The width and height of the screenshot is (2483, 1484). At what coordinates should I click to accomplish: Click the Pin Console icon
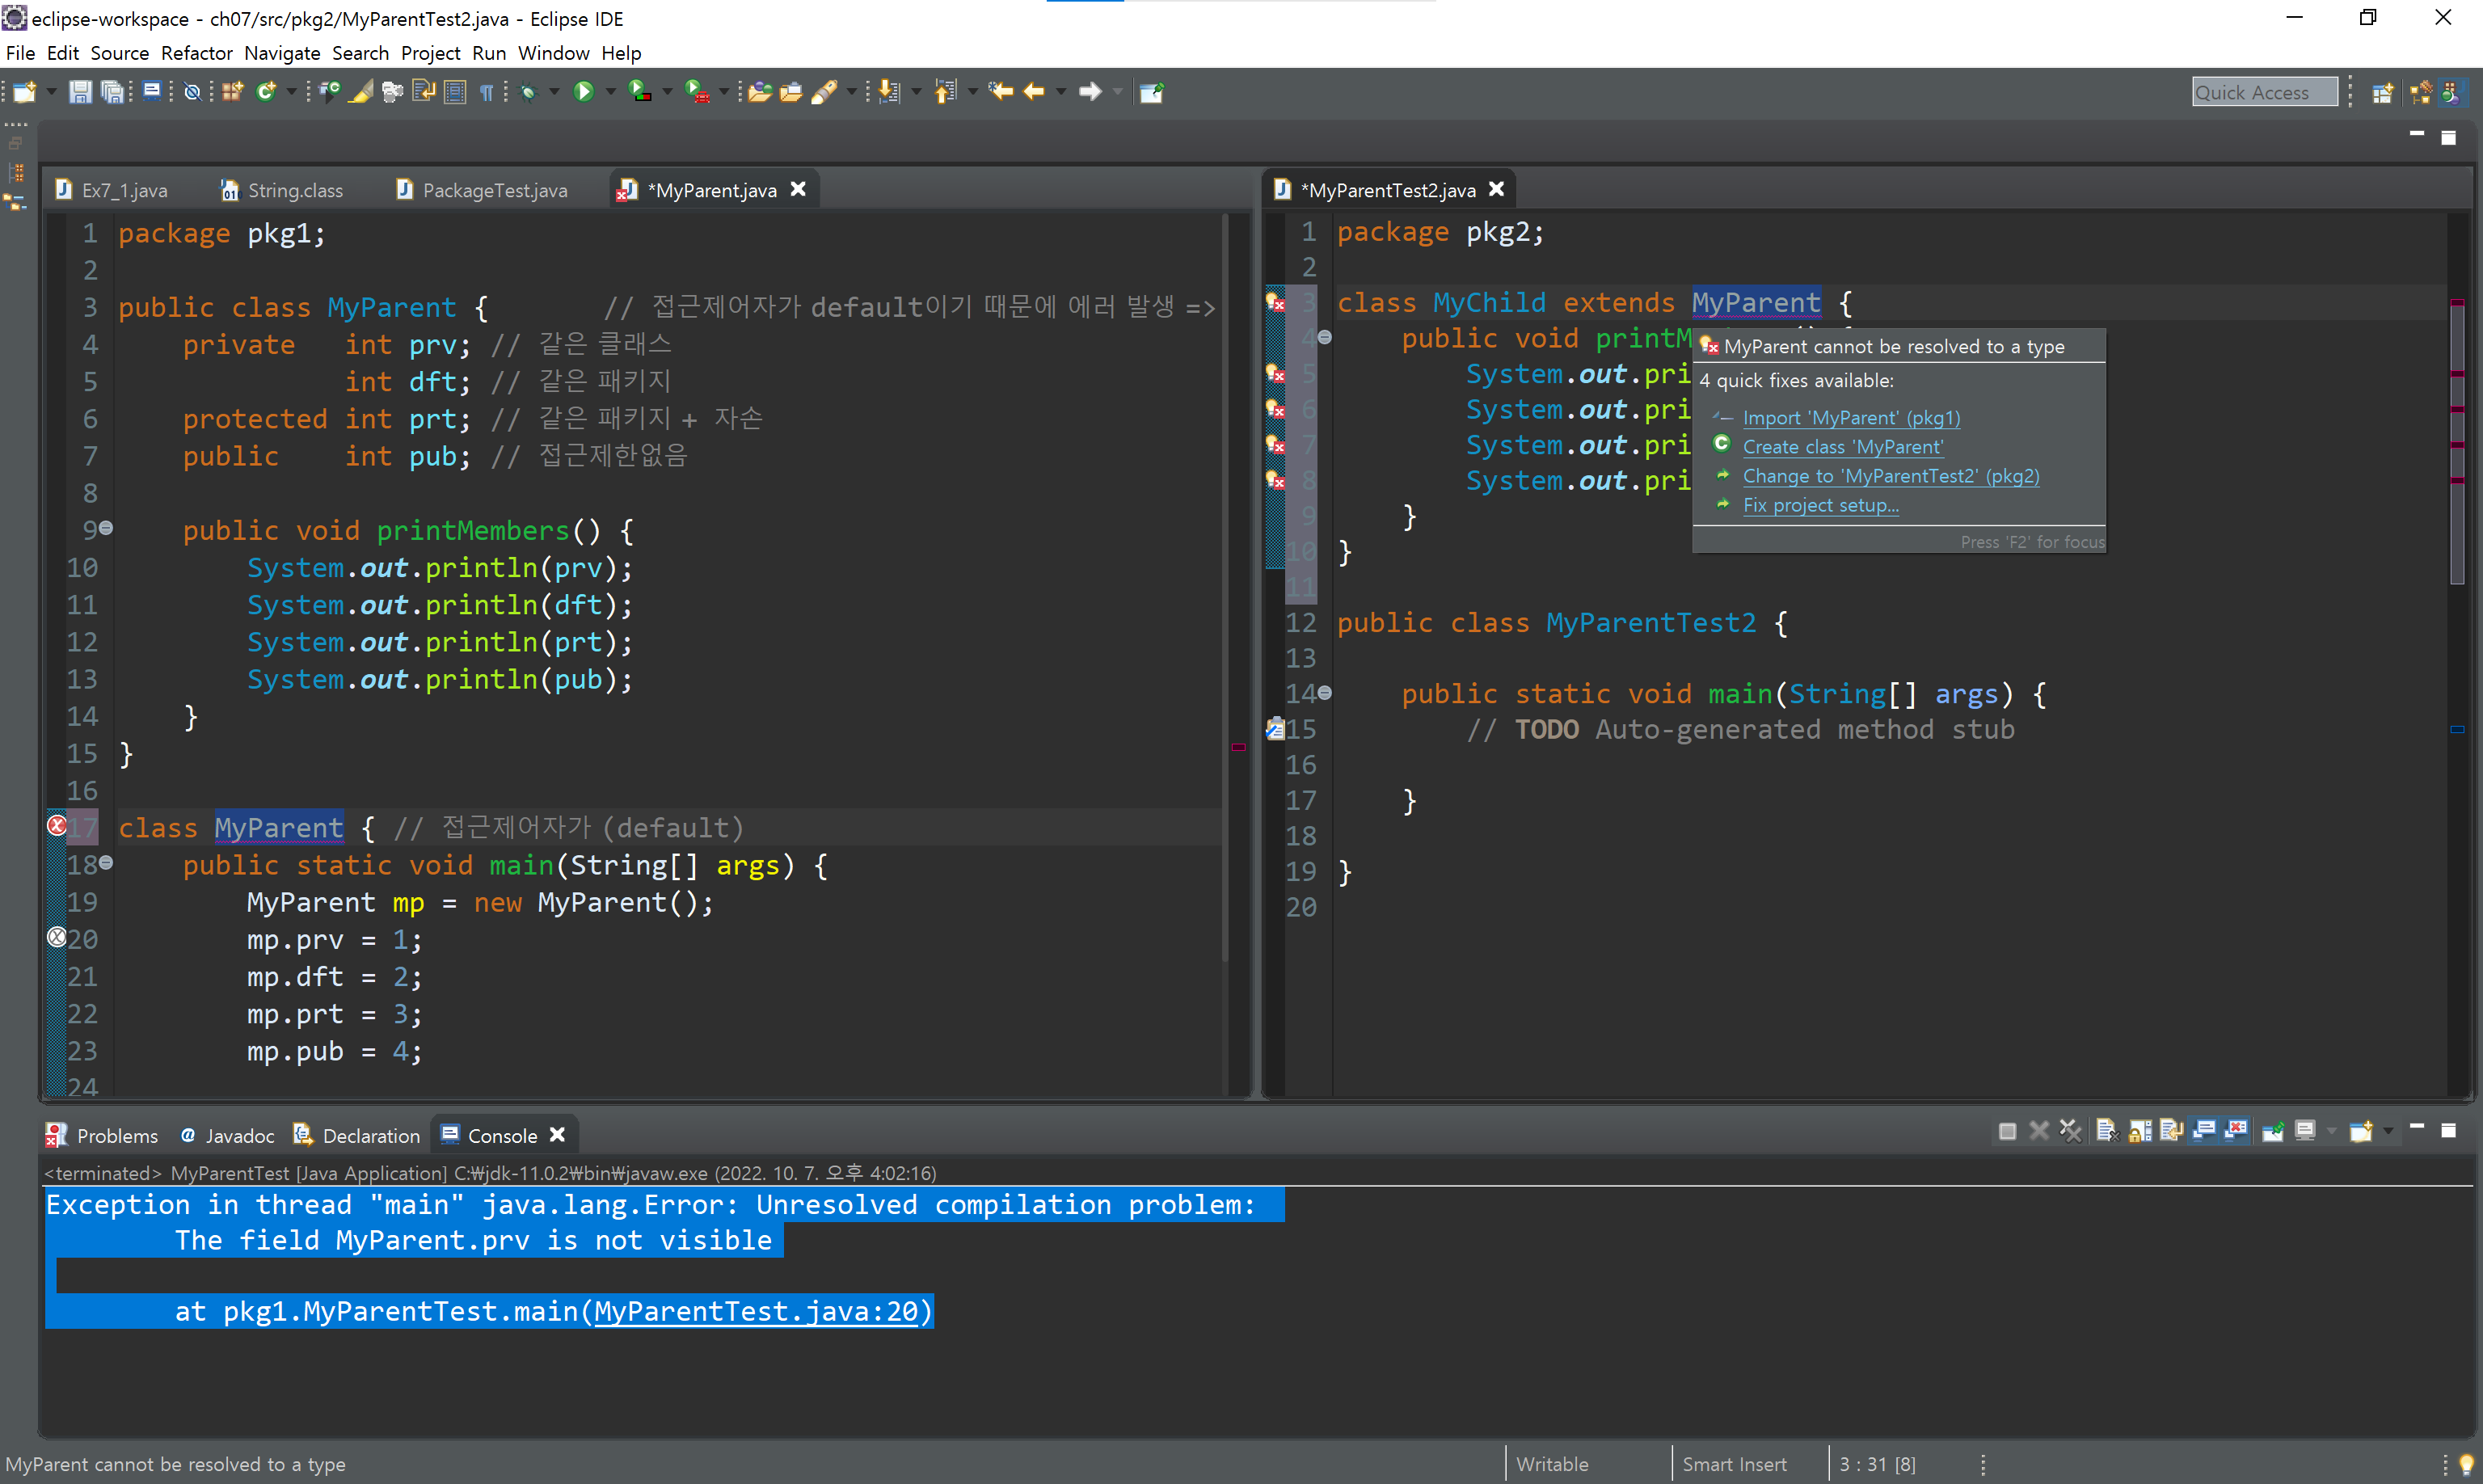coord(2273,1131)
